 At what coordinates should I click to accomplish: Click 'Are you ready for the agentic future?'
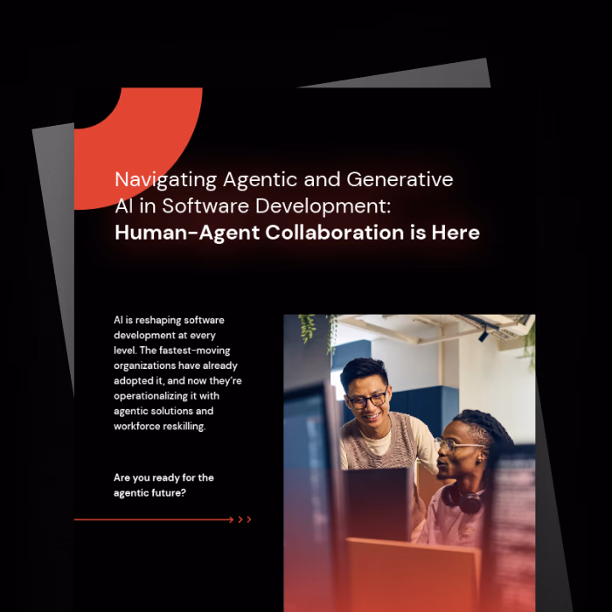pos(163,485)
